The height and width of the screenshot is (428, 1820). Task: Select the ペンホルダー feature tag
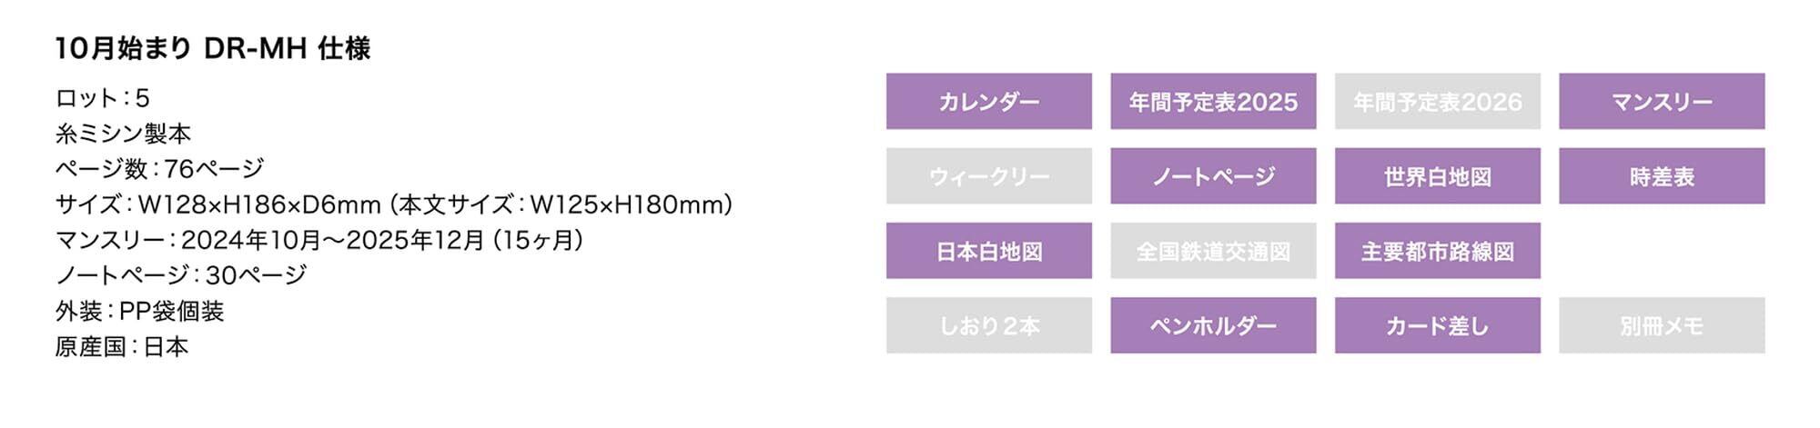[x=1212, y=325]
